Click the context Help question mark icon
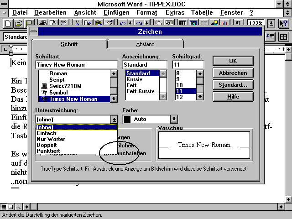 pyautogui.click(x=283, y=23)
